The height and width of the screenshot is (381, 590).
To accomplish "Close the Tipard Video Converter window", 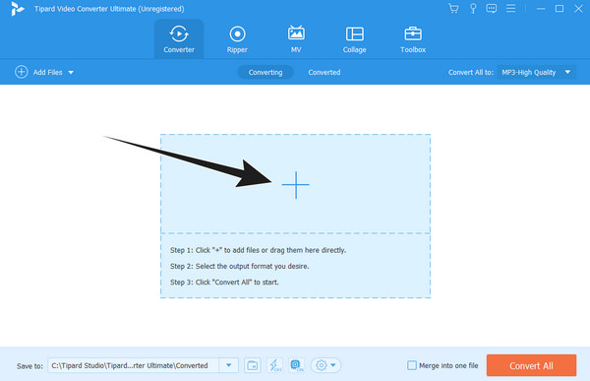I will click(578, 8).
